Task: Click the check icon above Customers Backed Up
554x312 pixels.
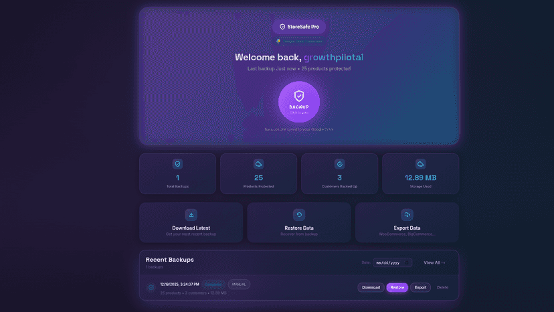Action: (x=339, y=164)
